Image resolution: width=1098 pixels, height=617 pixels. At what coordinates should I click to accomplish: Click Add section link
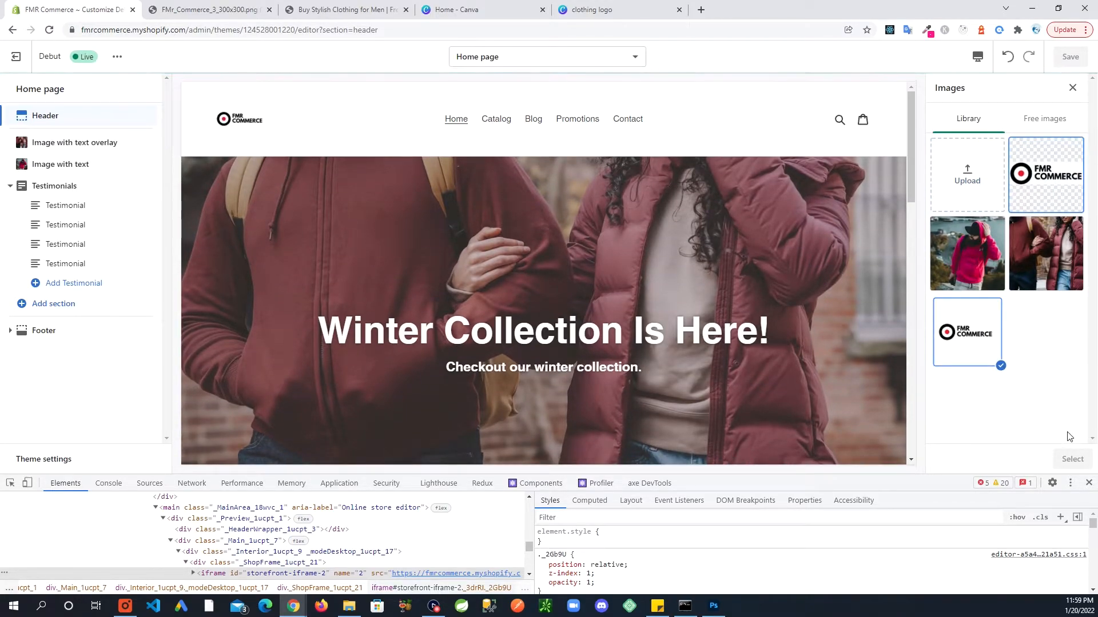(54, 303)
